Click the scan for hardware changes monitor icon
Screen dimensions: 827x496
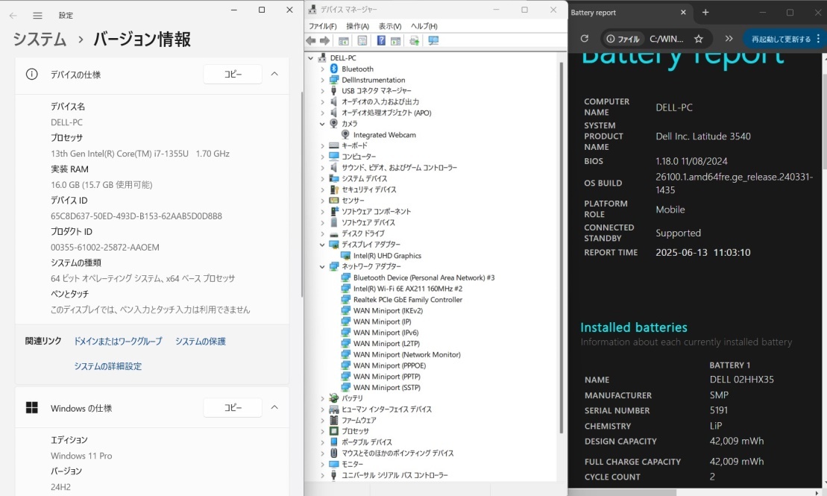(433, 40)
